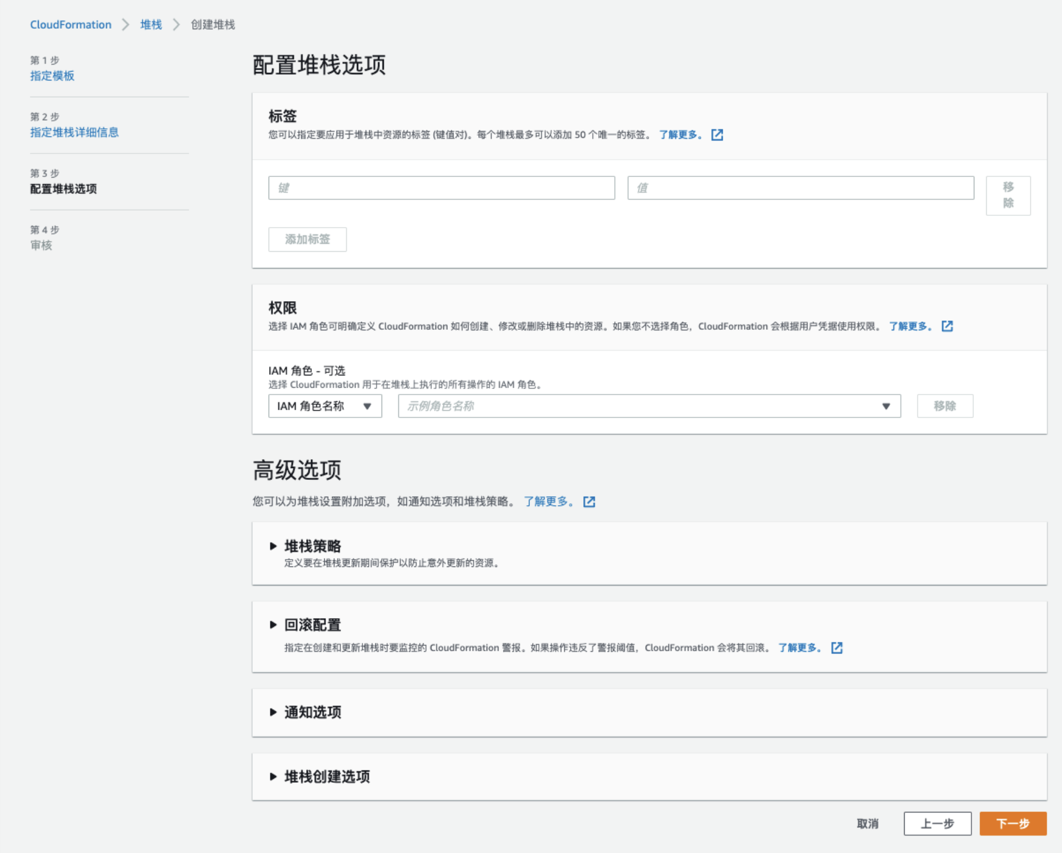The height and width of the screenshot is (853, 1062).
Task: Click 移除 button next to tag fields
Action: tap(1008, 195)
